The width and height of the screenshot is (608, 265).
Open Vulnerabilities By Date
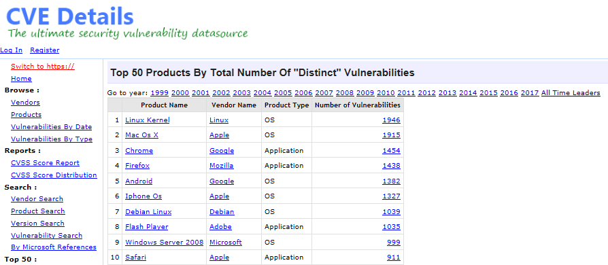[51, 126]
